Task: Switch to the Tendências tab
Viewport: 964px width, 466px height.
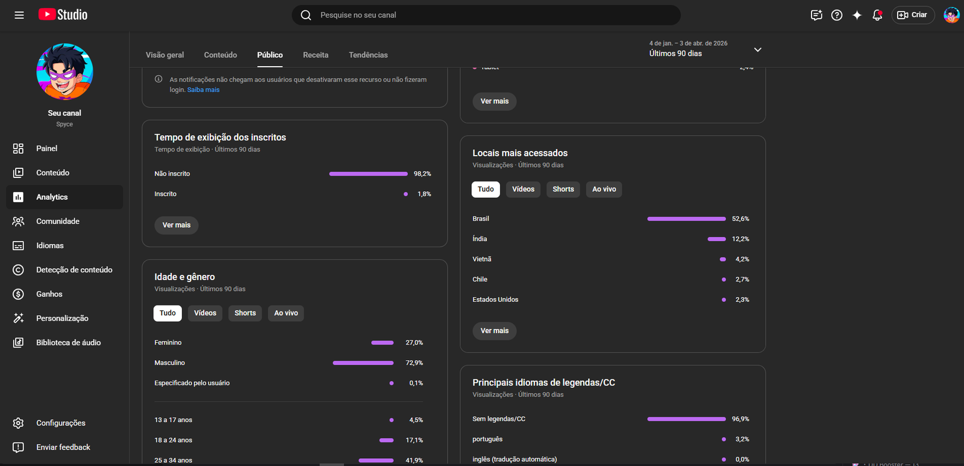Action: [x=368, y=55]
